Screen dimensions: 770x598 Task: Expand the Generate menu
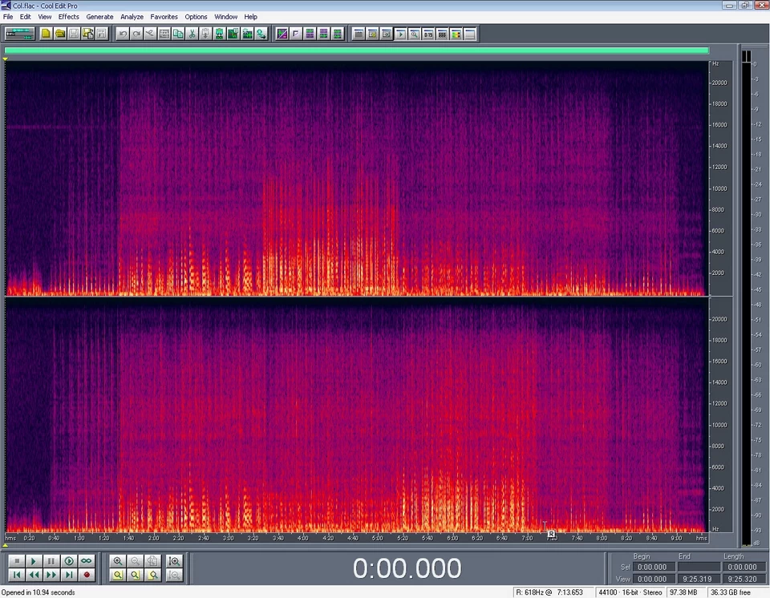coord(99,17)
